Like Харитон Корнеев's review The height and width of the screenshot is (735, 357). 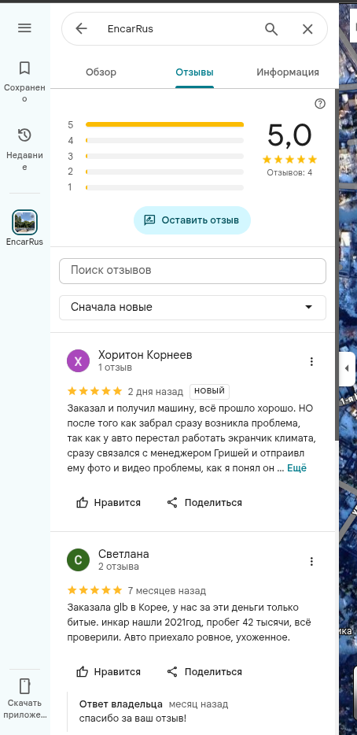[x=109, y=503]
